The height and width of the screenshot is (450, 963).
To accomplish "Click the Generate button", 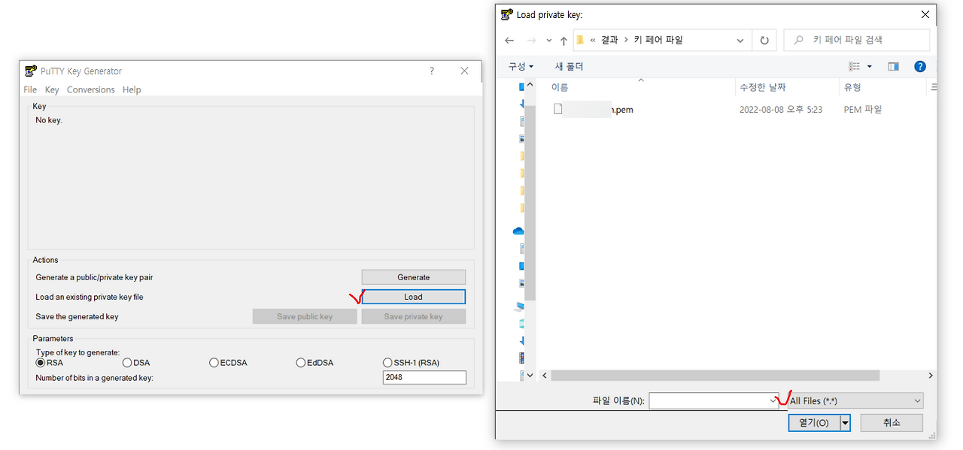I will [x=414, y=277].
